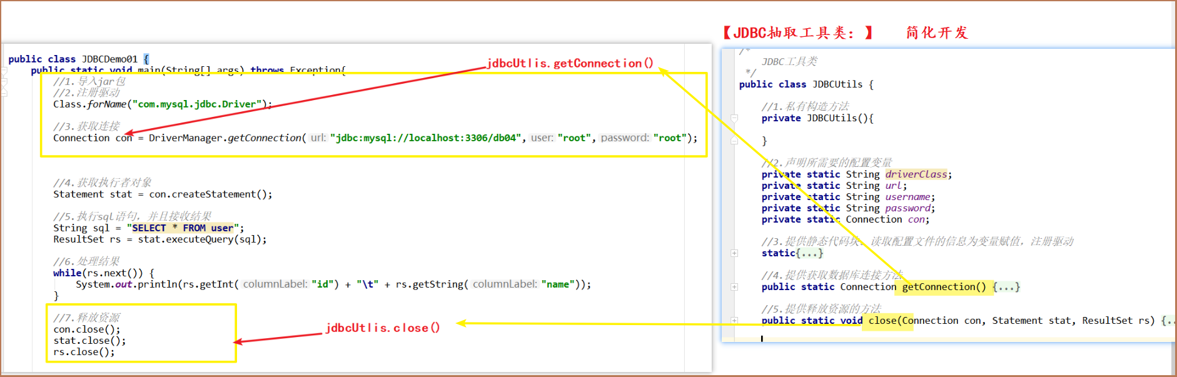The width and height of the screenshot is (1177, 377).
Task: Click the highlighted driverClass variable
Action: (x=916, y=174)
